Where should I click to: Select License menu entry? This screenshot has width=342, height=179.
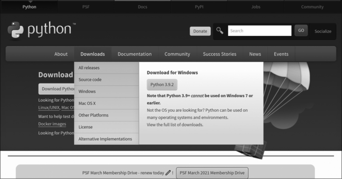107,127
